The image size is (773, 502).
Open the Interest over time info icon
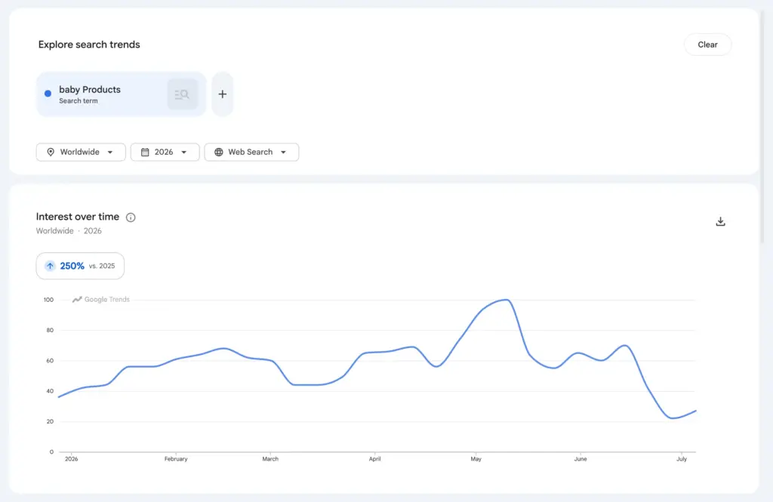tap(131, 217)
